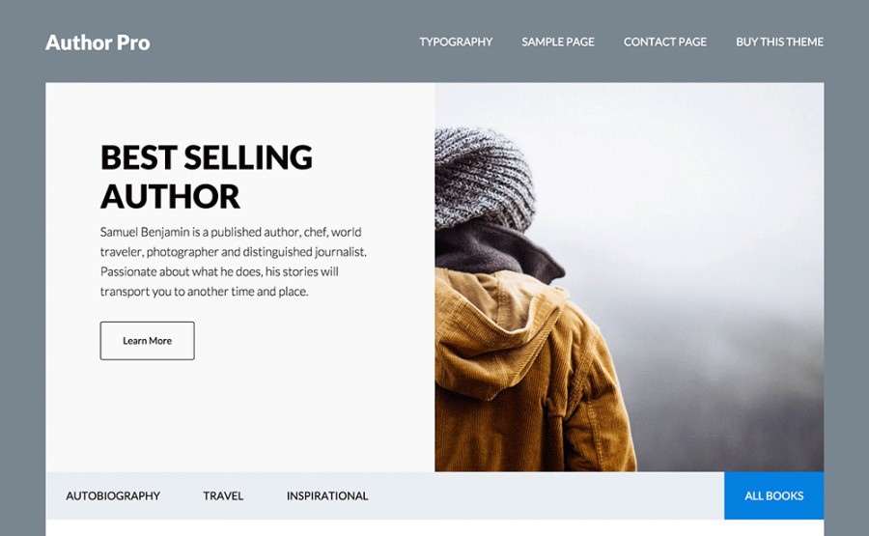This screenshot has width=869, height=536.
Task: Select the Travel category tab
Action: point(223,495)
